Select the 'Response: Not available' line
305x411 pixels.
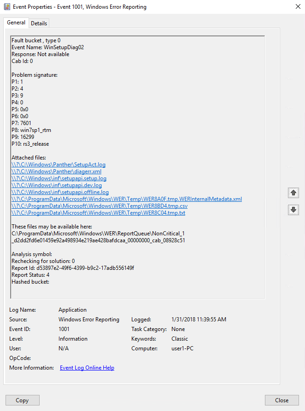tap(41, 54)
